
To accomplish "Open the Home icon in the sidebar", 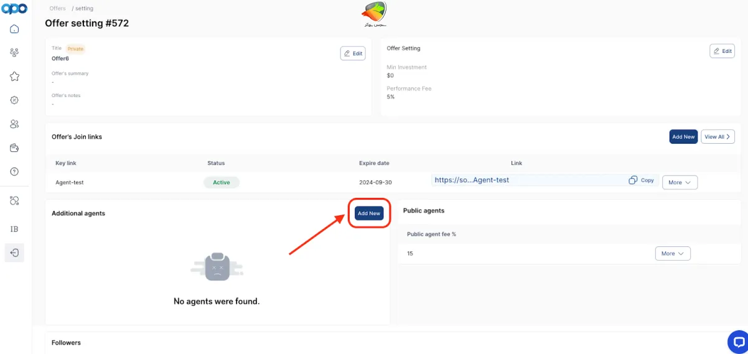I will (x=14, y=29).
